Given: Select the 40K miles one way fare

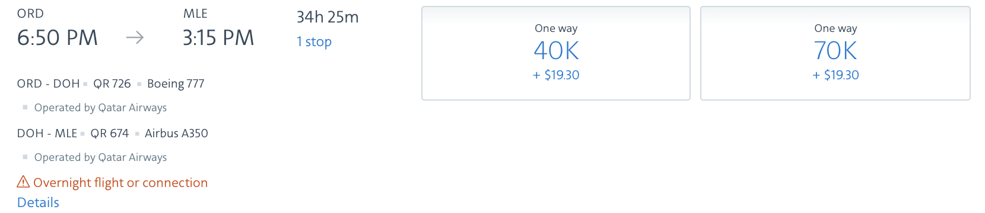Looking at the screenshot, I should point(556,53).
